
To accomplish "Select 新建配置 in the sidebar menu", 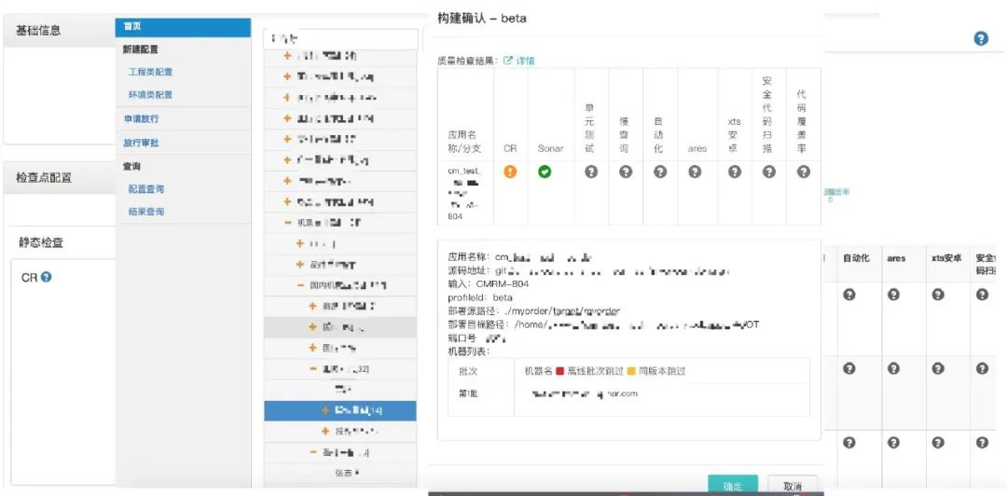I will point(140,49).
